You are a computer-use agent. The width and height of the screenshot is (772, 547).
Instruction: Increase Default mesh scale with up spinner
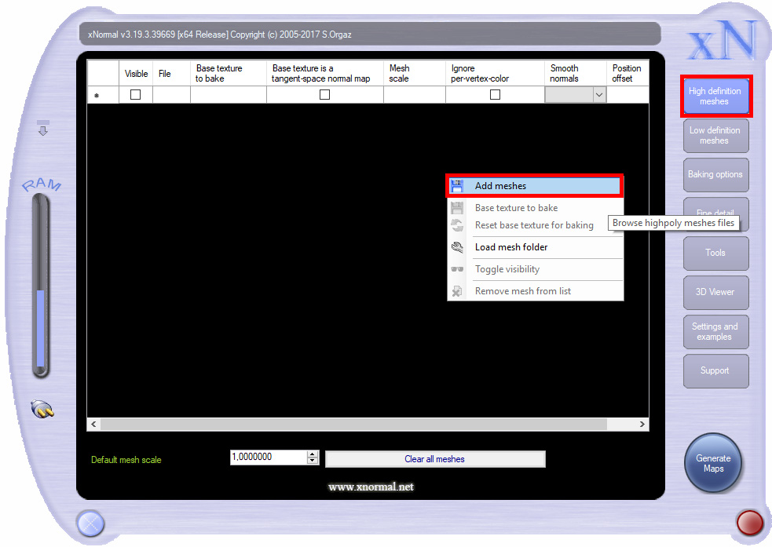click(313, 454)
